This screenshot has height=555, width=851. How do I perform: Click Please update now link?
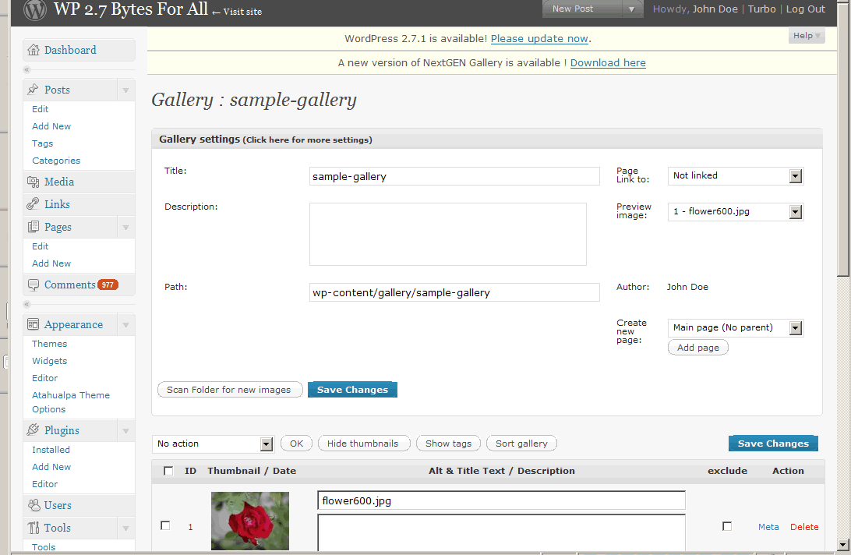click(x=539, y=38)
